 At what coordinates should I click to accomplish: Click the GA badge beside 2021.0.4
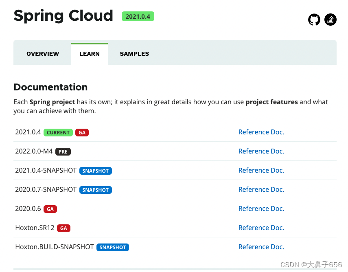[x=82, y=132]
